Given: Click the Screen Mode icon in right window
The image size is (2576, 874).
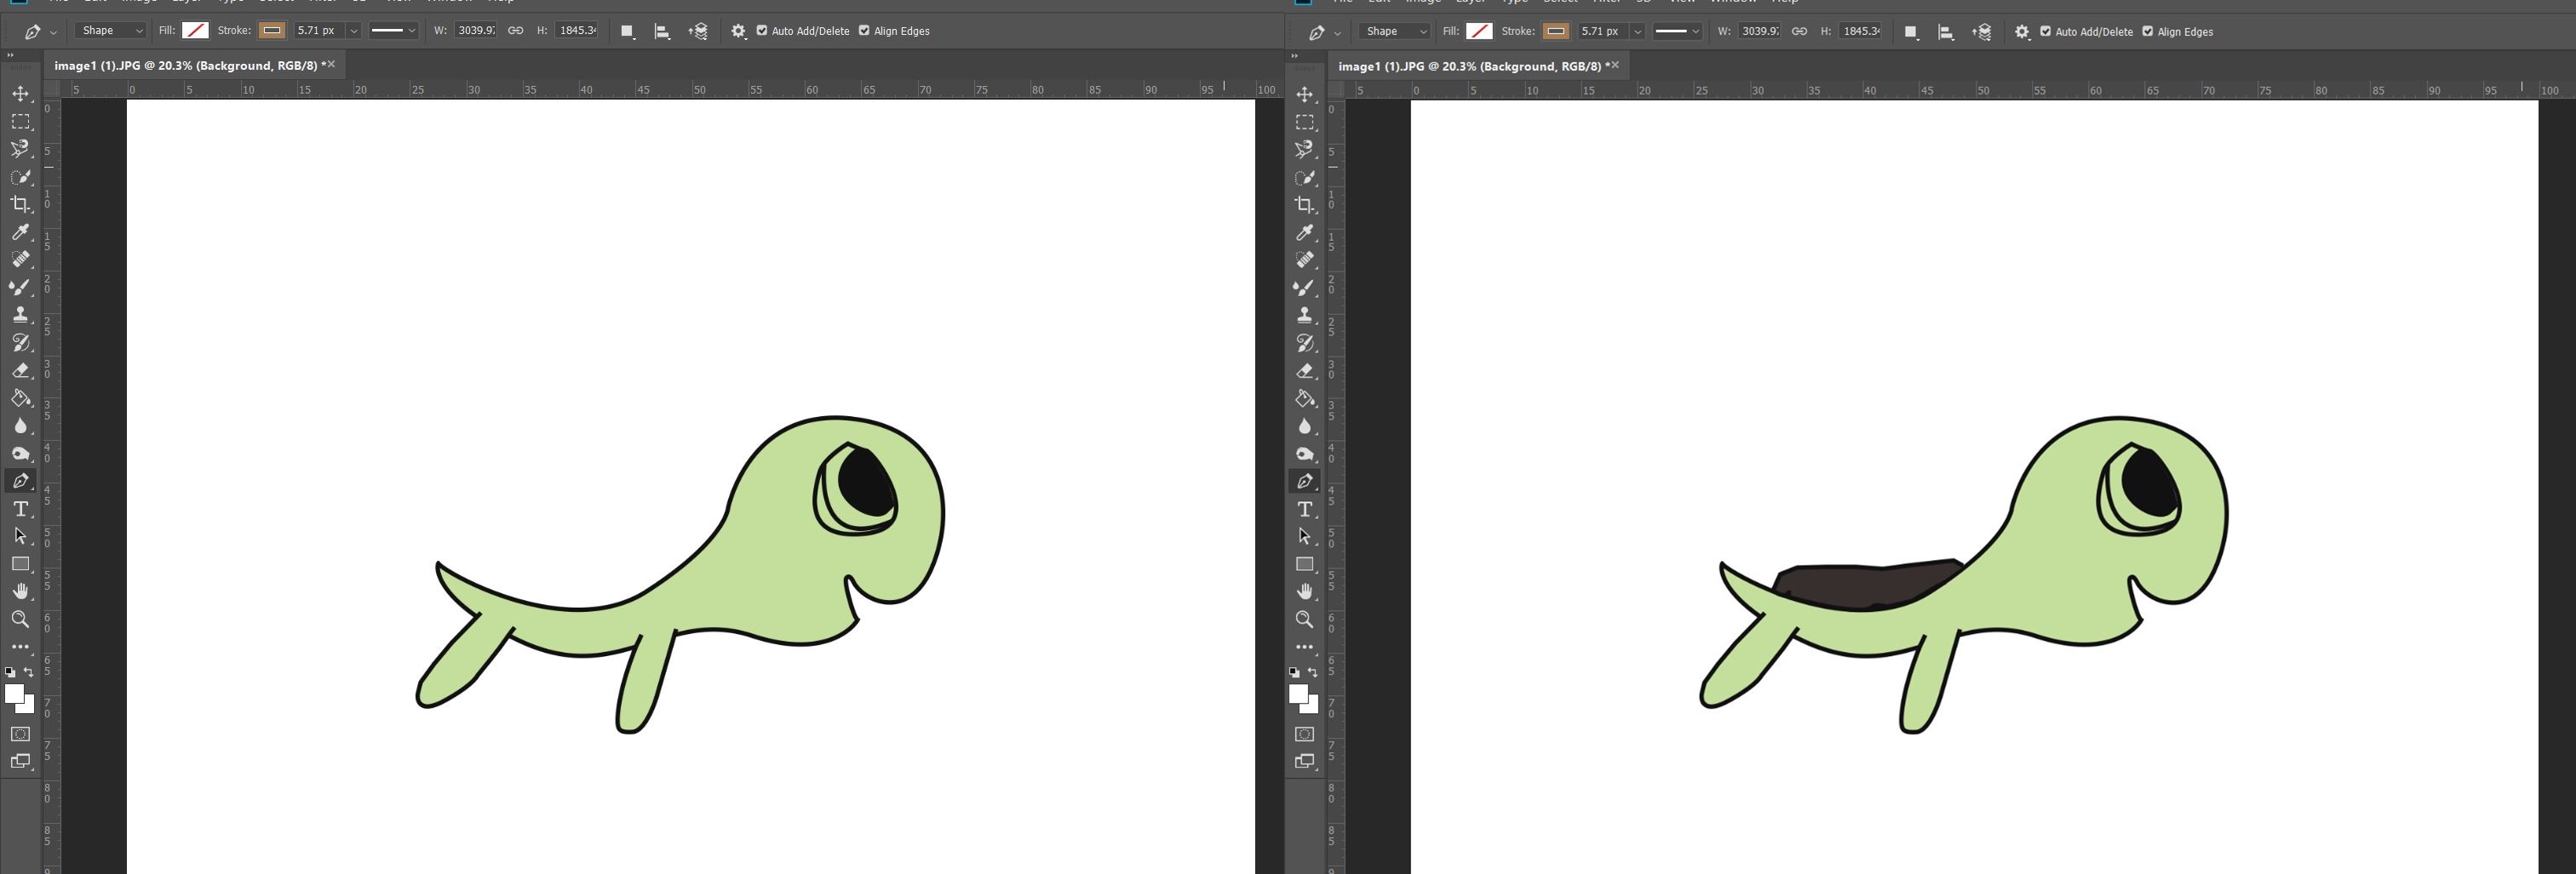Looking at the screenshot, I should click(x=1304, y=761).
